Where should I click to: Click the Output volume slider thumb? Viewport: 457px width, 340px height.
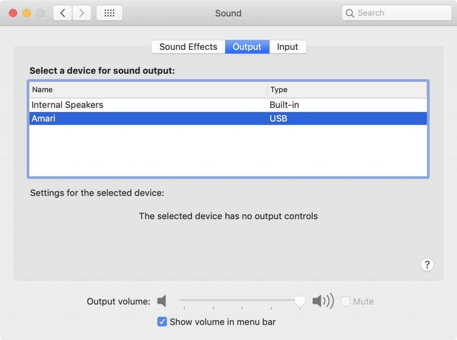click(x=300, y=302)
